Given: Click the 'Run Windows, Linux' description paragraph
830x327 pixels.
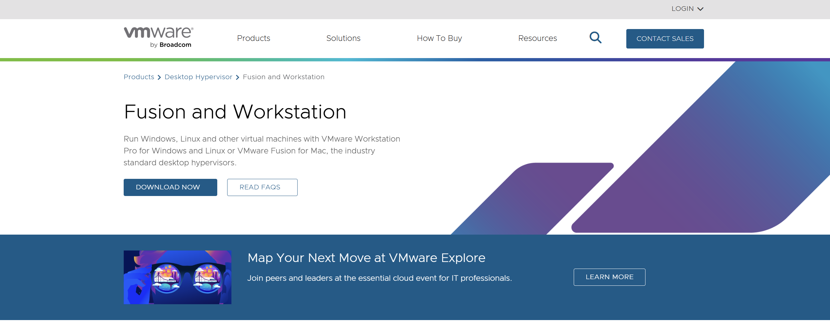Looking at the screenshot, I should coord(262,151).
